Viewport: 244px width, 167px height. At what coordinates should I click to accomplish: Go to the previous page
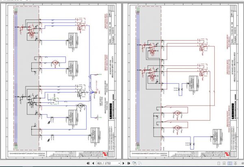click(93, 163)
